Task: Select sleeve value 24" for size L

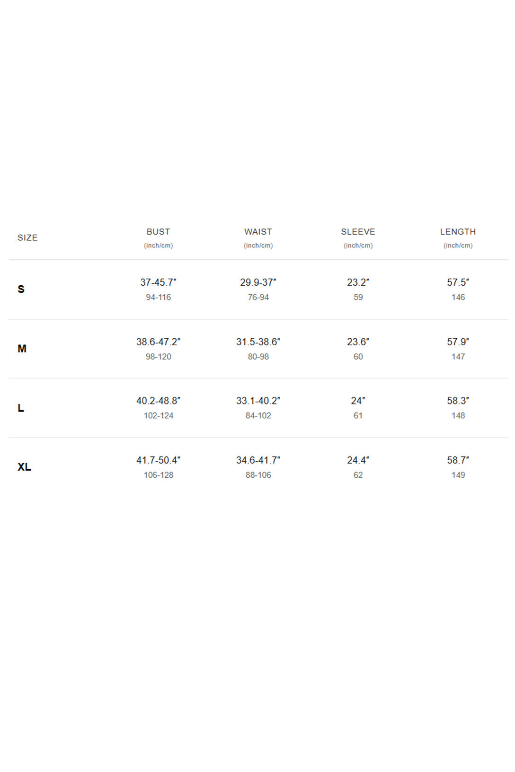Action: pos(358,401)
